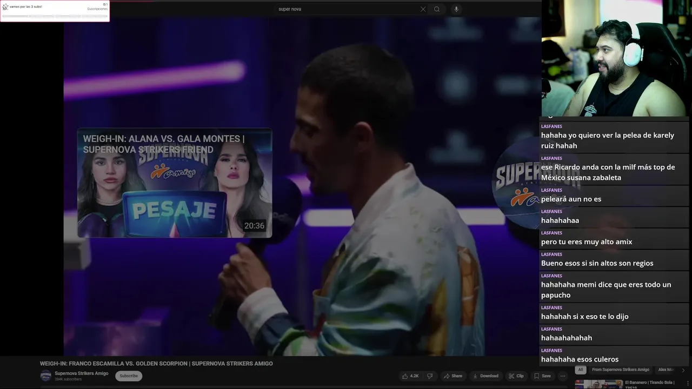
Task: Save the video to a playlist
Action: (x=542, y=376)
